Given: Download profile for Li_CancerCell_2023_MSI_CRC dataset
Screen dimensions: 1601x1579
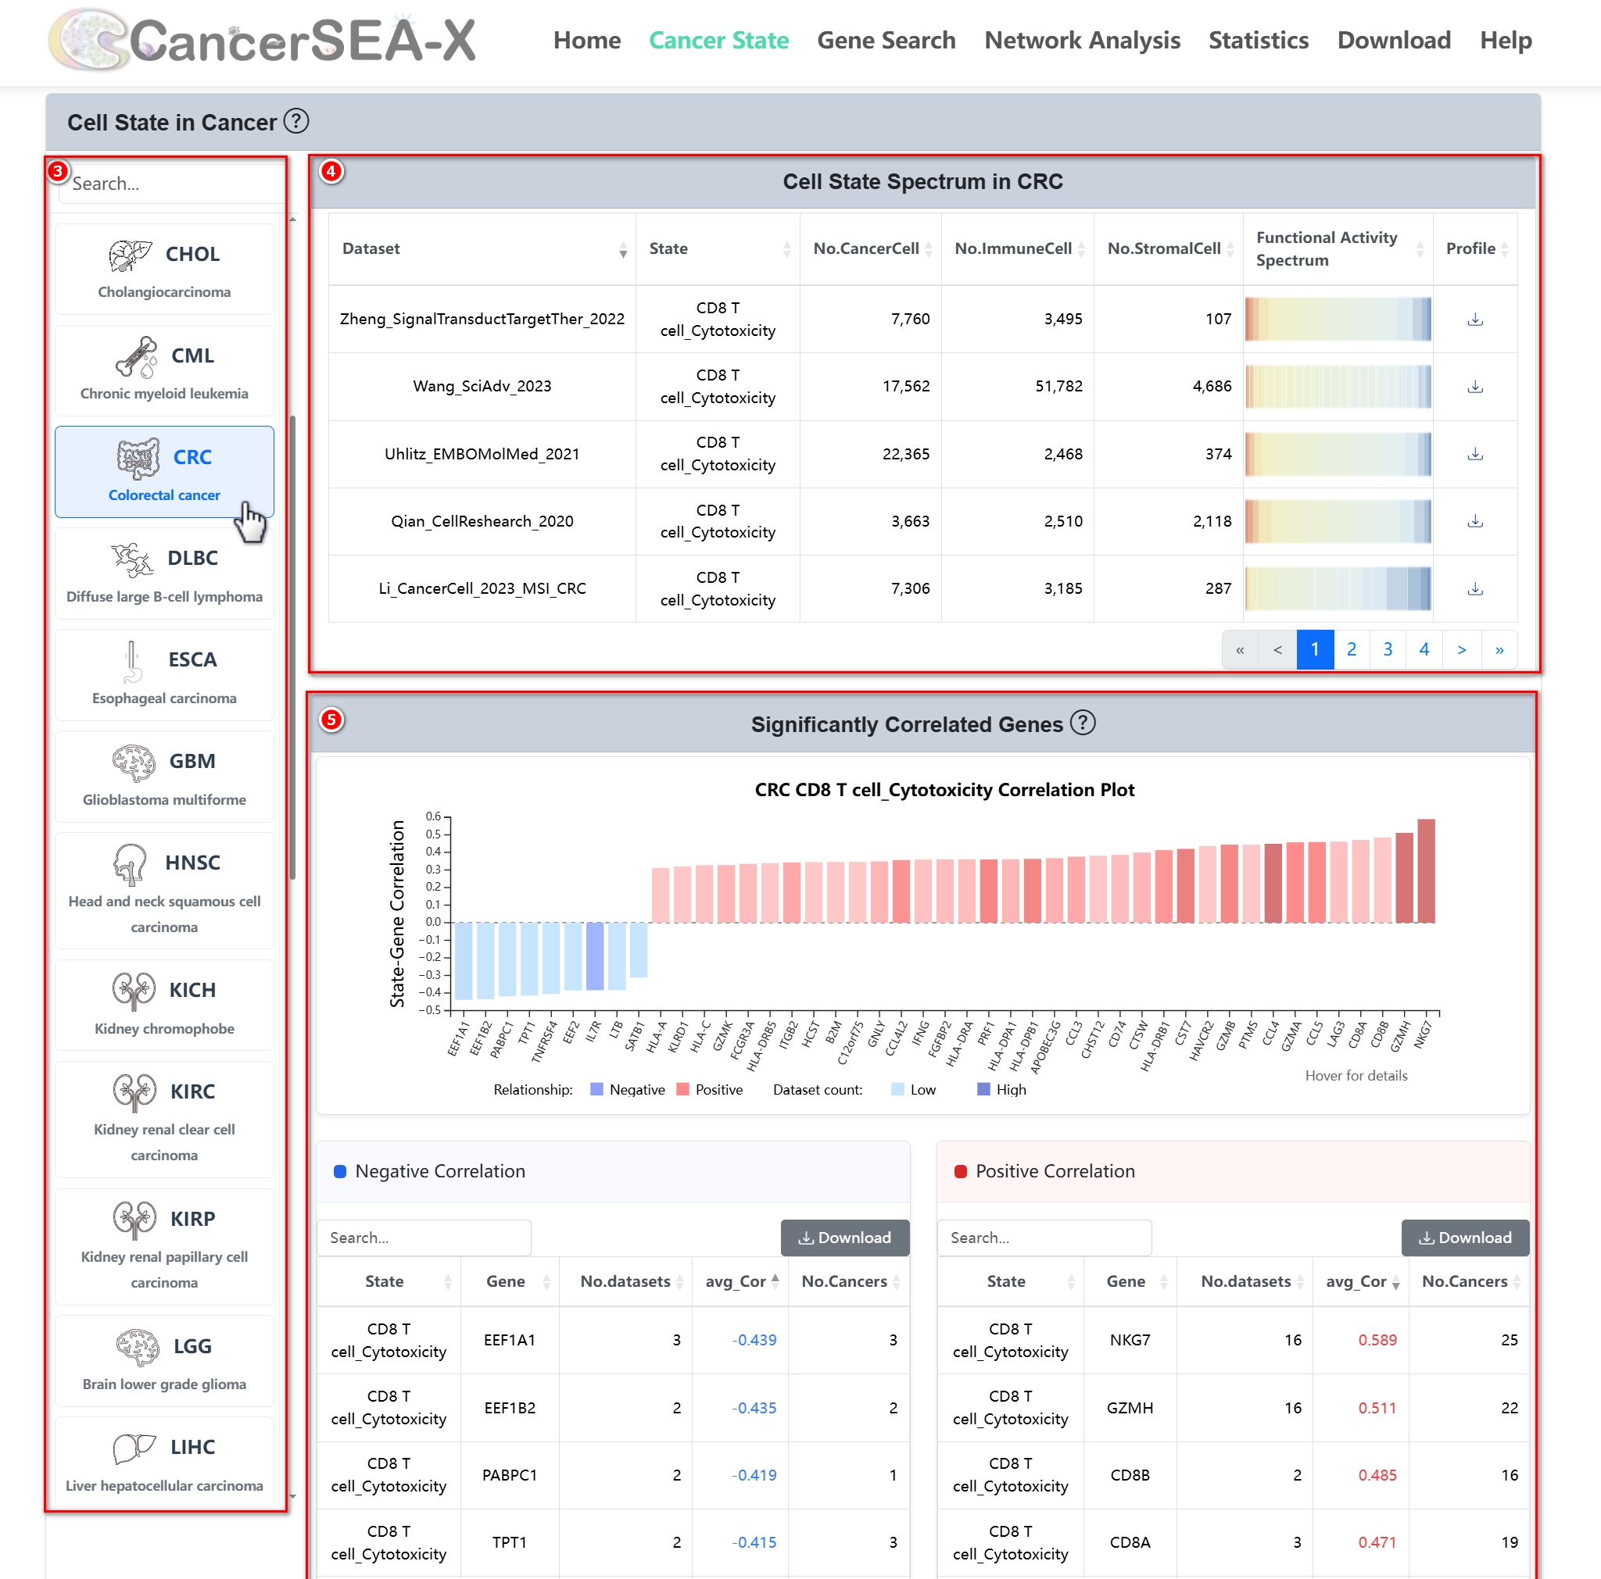Looking at the screenshot, I should (x=1474, y=589).
